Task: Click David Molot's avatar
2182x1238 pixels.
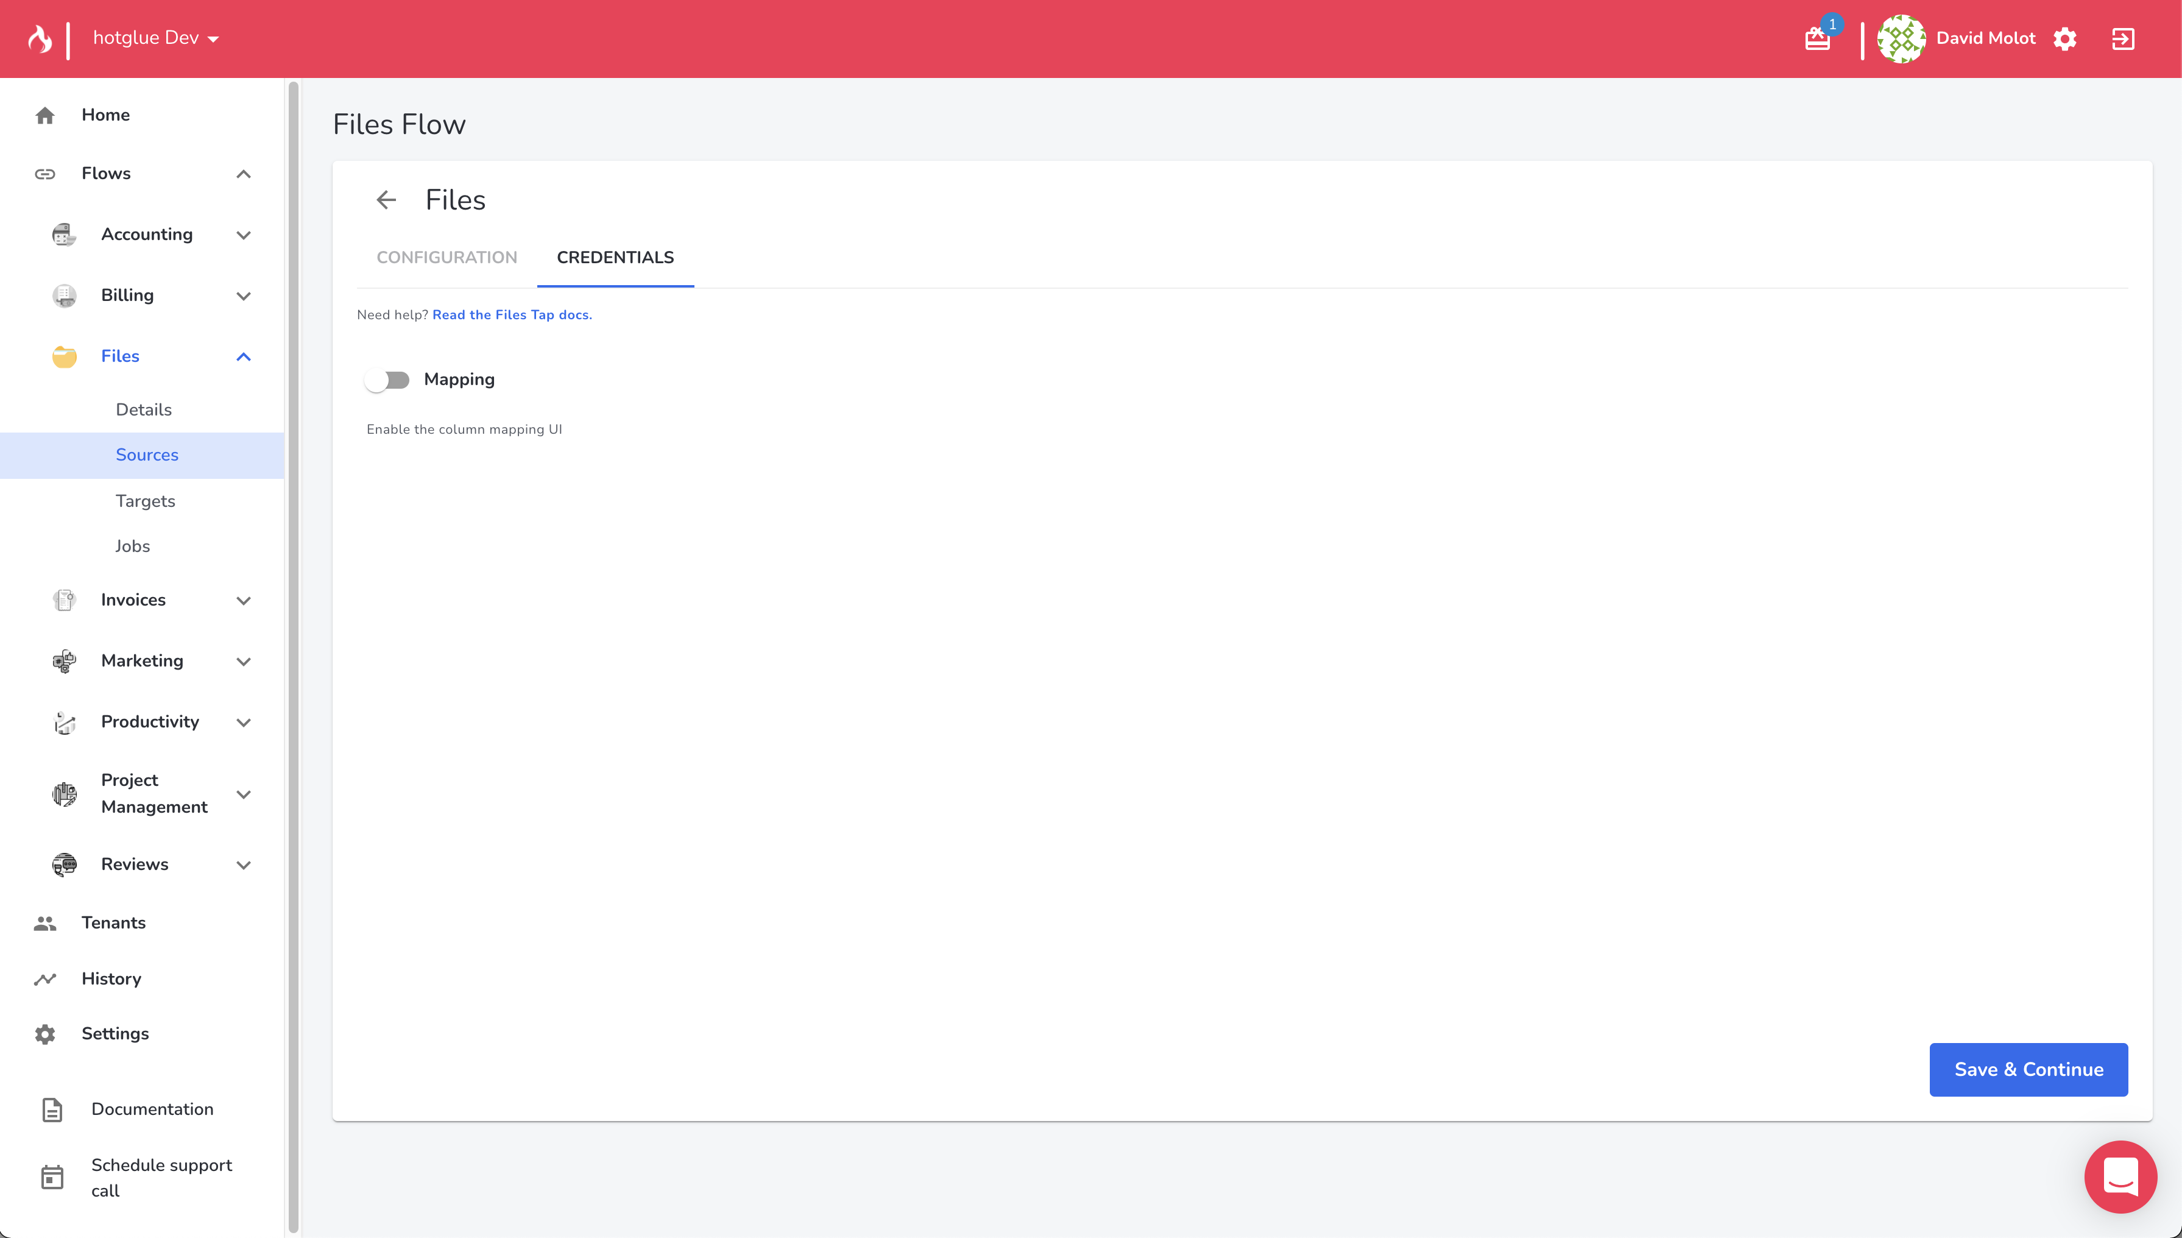Action: (x=1901, y=38)
